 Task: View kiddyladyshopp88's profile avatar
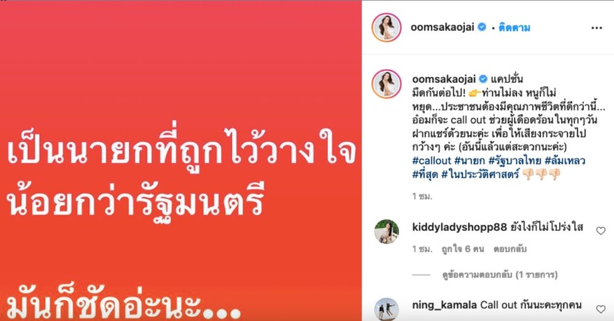386,231
